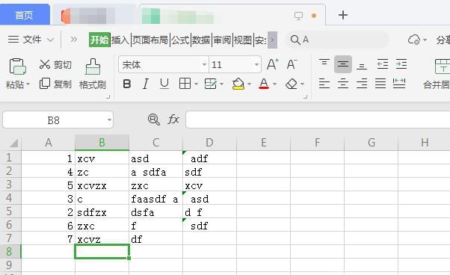
Task: Open the 首页 home tab
Action: [x=25, y=15]
